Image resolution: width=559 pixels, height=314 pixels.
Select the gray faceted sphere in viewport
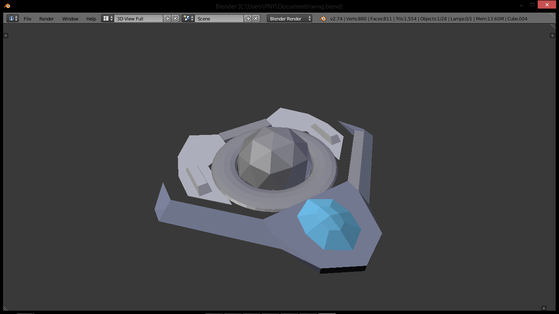click(273, 157)
